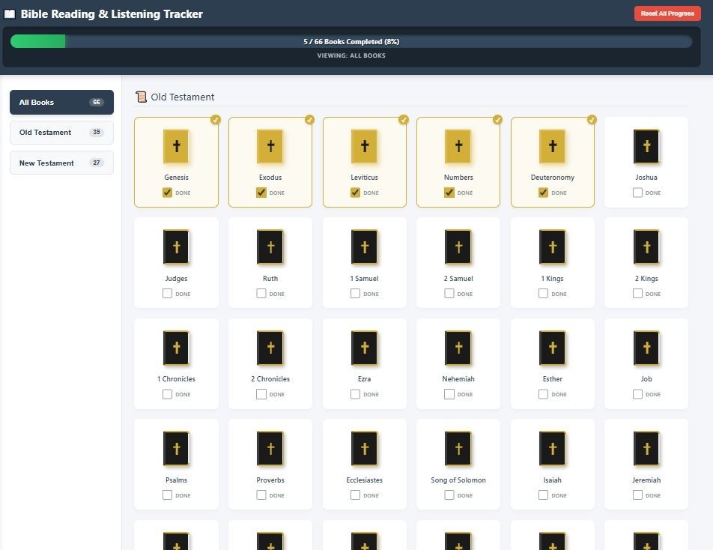Mark 1 Chronicles as DONE
713x550 pixels.
[x=167, y=394]
